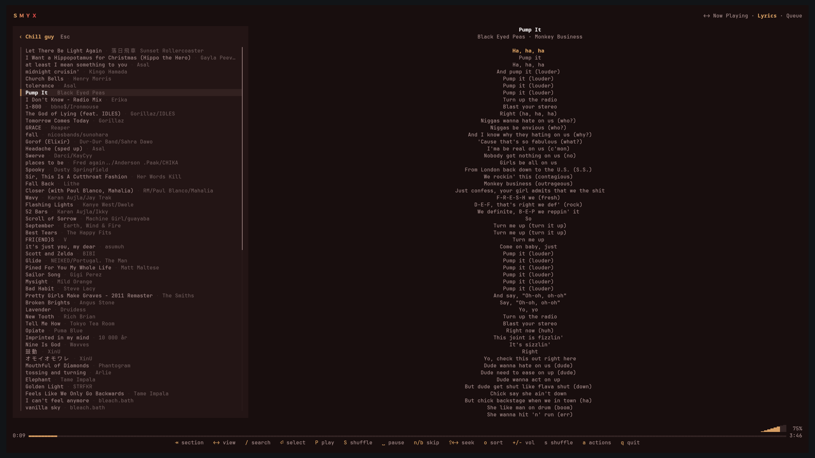Select Opiate by Puma Blue

click(131, 331)
